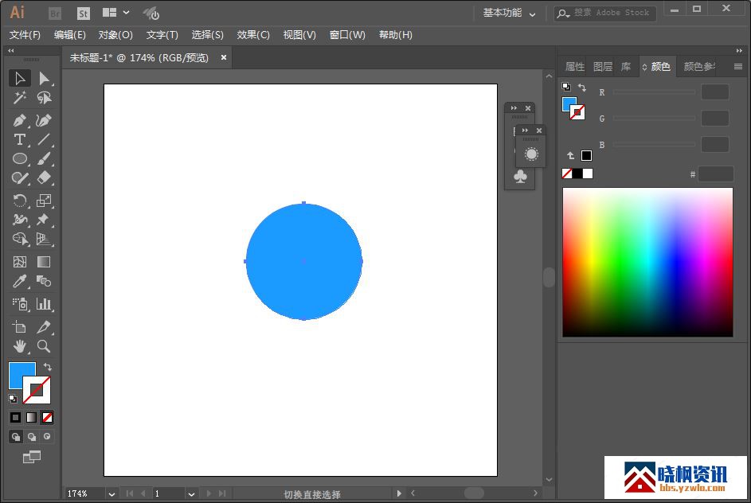This screenshot has width=751, height=503.
Task: Select the Direct Selection tool
Action: pos(44,78)
